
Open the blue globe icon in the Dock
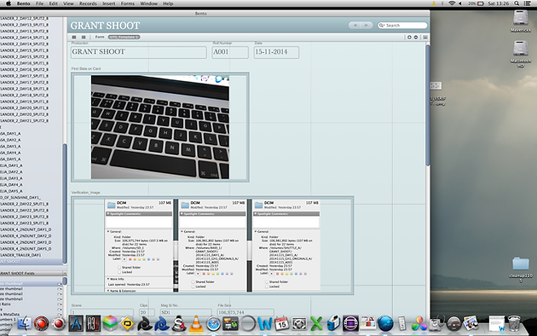pos(385,324)
